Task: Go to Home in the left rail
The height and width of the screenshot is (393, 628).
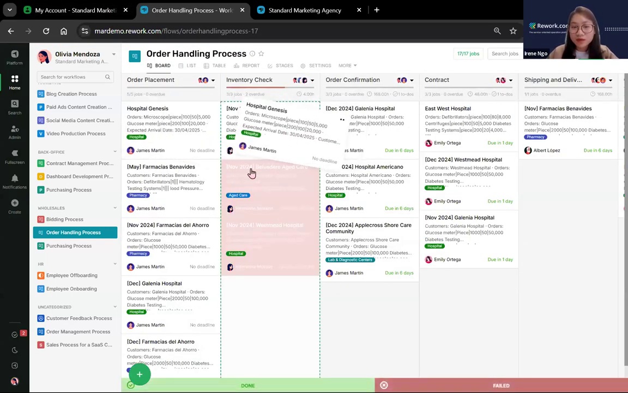Action: click(x=14, y=79)
